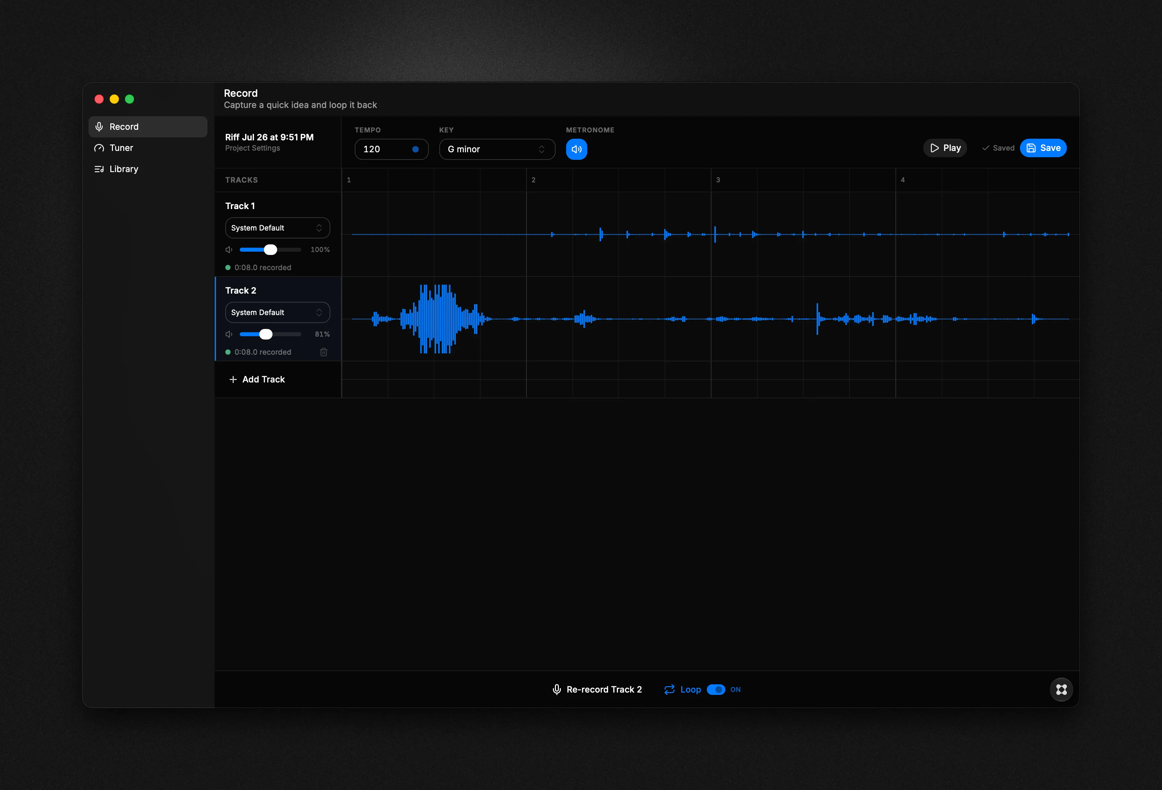1162x790 pixels.
Task: Click the save disk icon in Save button
Action: [1031, 148]
